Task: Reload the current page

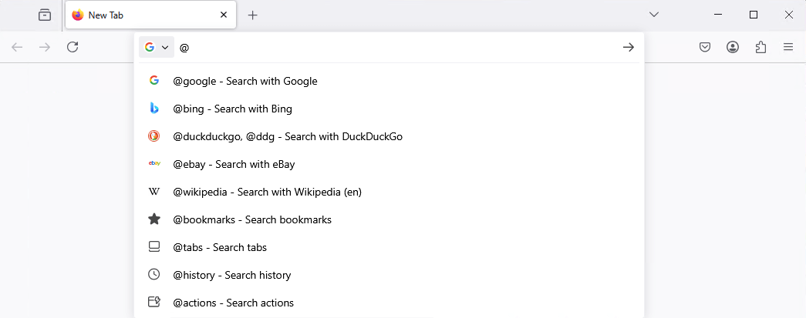Action: tap(73, 48)
